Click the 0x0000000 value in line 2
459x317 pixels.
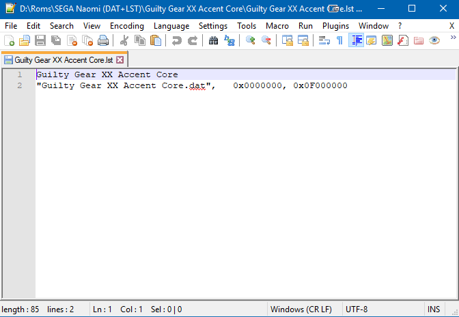click(258, 85)
